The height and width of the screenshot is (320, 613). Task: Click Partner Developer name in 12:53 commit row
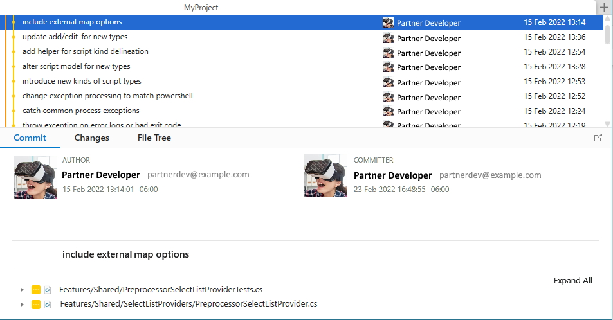[x=428, y=83]
